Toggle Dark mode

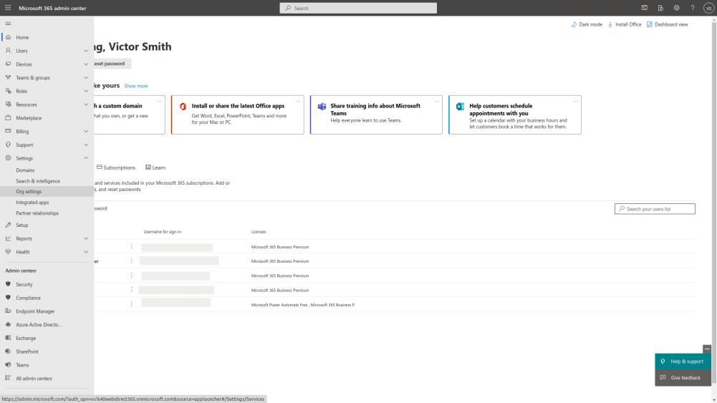587,24
